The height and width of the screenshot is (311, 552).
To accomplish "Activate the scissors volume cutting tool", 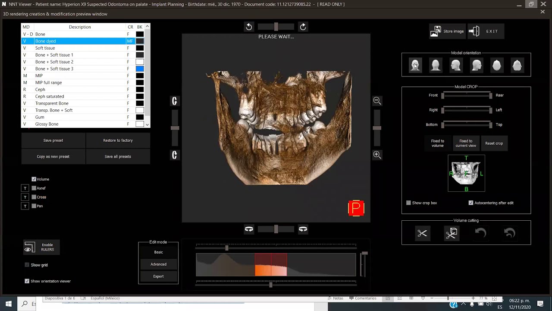I will 422,234.
